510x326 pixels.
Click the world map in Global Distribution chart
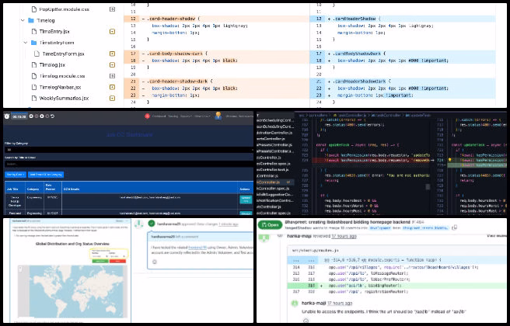pos(72,291)
